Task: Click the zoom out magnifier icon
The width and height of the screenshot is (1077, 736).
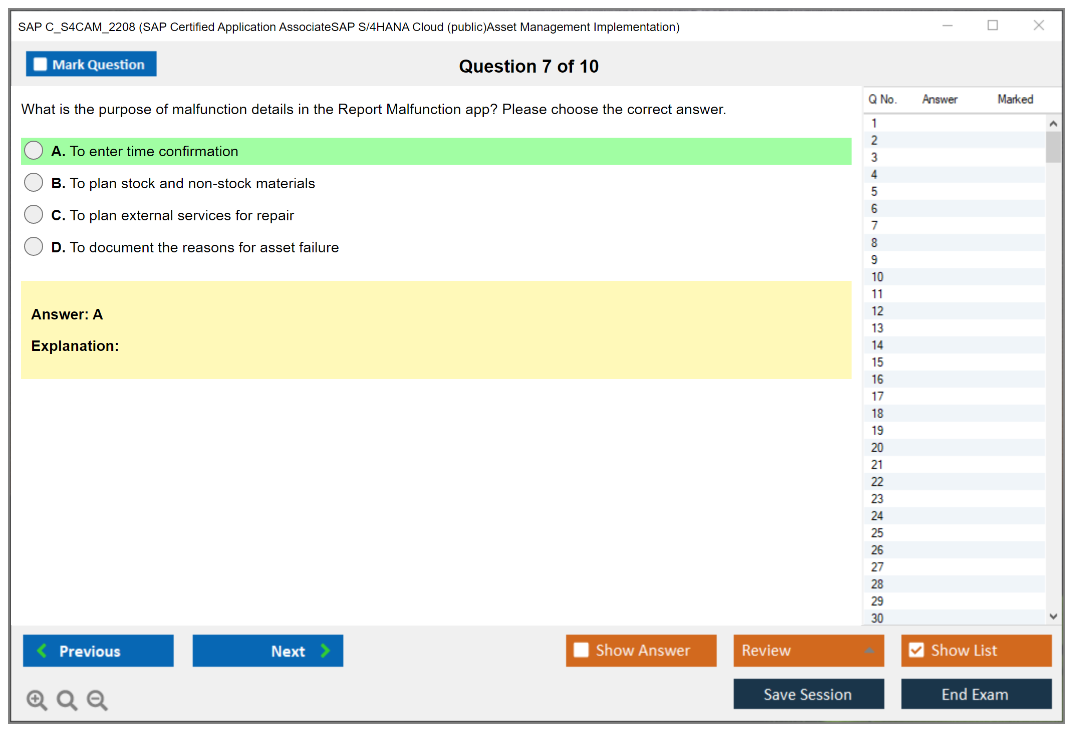Action: [x=97, y=699]
